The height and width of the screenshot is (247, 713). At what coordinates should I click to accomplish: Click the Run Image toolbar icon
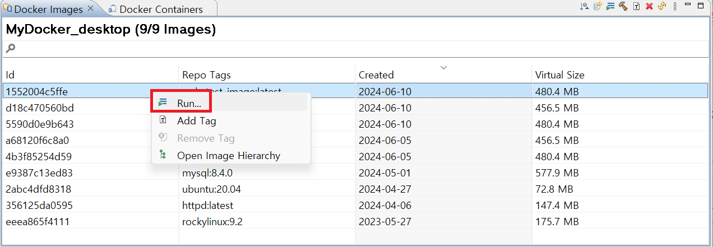pyautogui.click(x=610, y=6)
